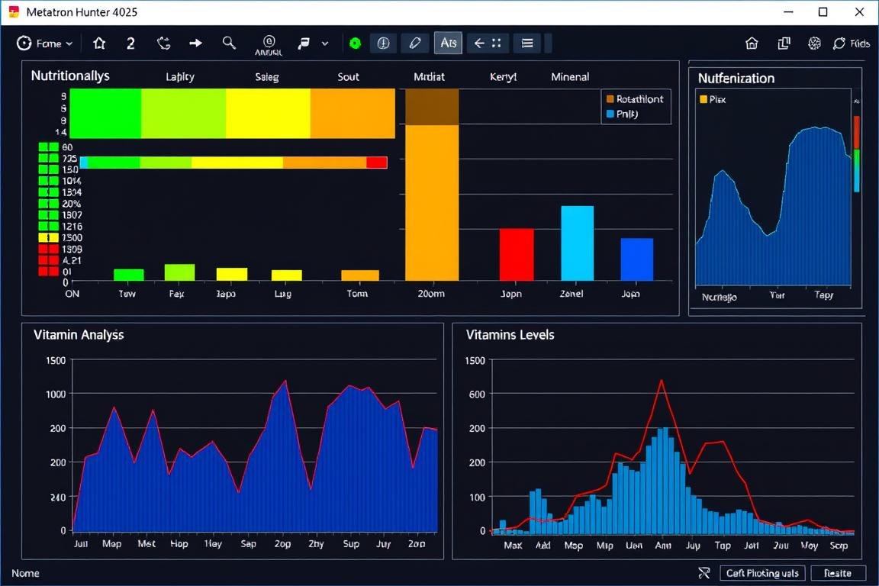Click the magnifying glass search icon

[x=229, y=43]
